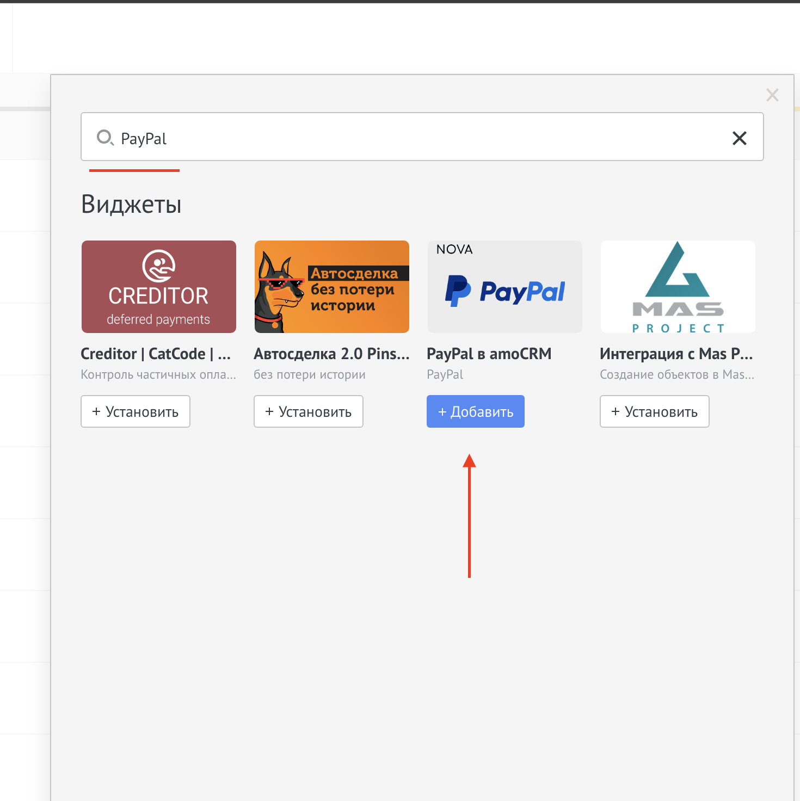The height and width of the screenshot is (801, 800).
Task: Open the Автосделка widget thumbnail
Action: (332, 287)
